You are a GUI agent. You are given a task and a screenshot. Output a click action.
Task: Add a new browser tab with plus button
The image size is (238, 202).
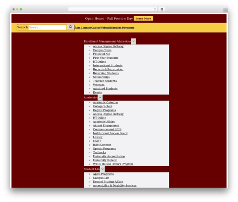point(226,11)
